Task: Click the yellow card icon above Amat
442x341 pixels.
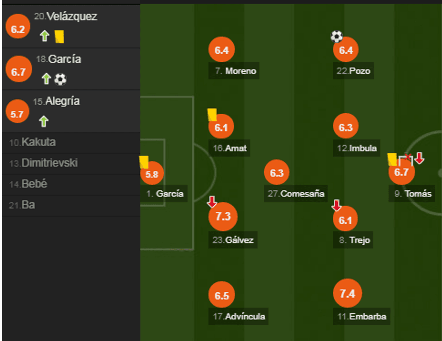Action: (212, 115)
